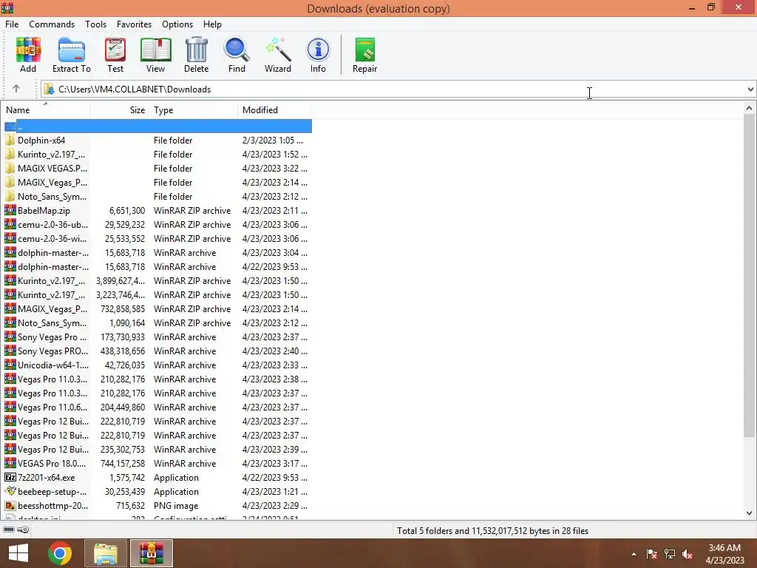Go up one folder level arrow
This screenshot has height=568, width=757.
[x=16, y=89]
